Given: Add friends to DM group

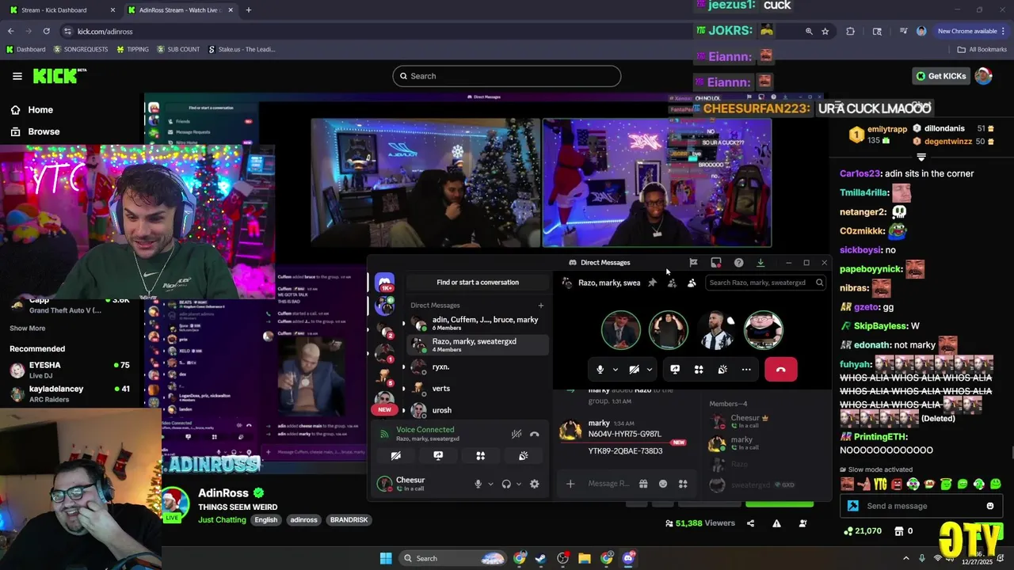Looking at the screenshot, I should pos(672,283).
